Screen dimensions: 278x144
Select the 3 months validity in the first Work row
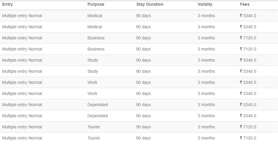(x=206, y=82)
